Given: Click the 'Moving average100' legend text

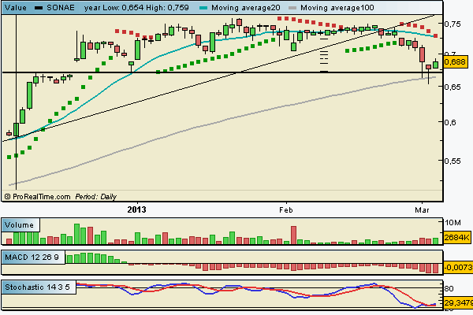Looking at the screenshot, I should pyautogui.click(x=337, y=8).
